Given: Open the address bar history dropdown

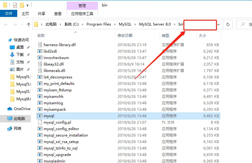Looking at the screenshot, I should pyautogui.click(x=218, y=25).
